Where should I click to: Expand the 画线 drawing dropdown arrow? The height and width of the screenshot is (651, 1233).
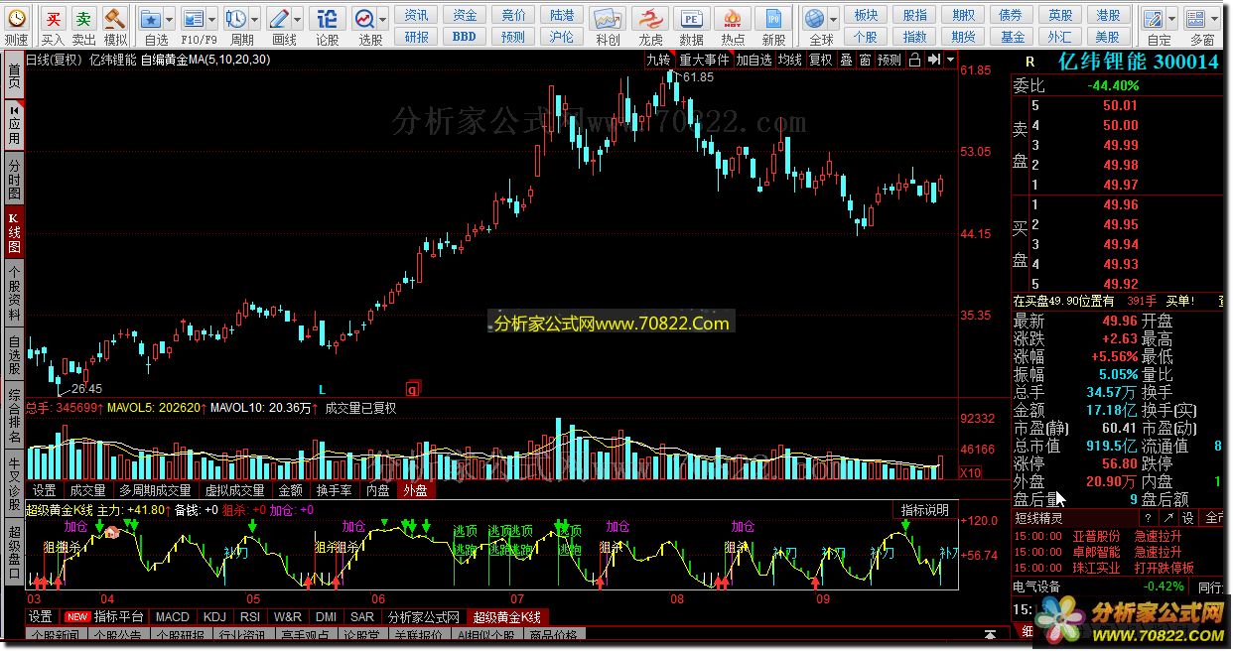[300, 19]
